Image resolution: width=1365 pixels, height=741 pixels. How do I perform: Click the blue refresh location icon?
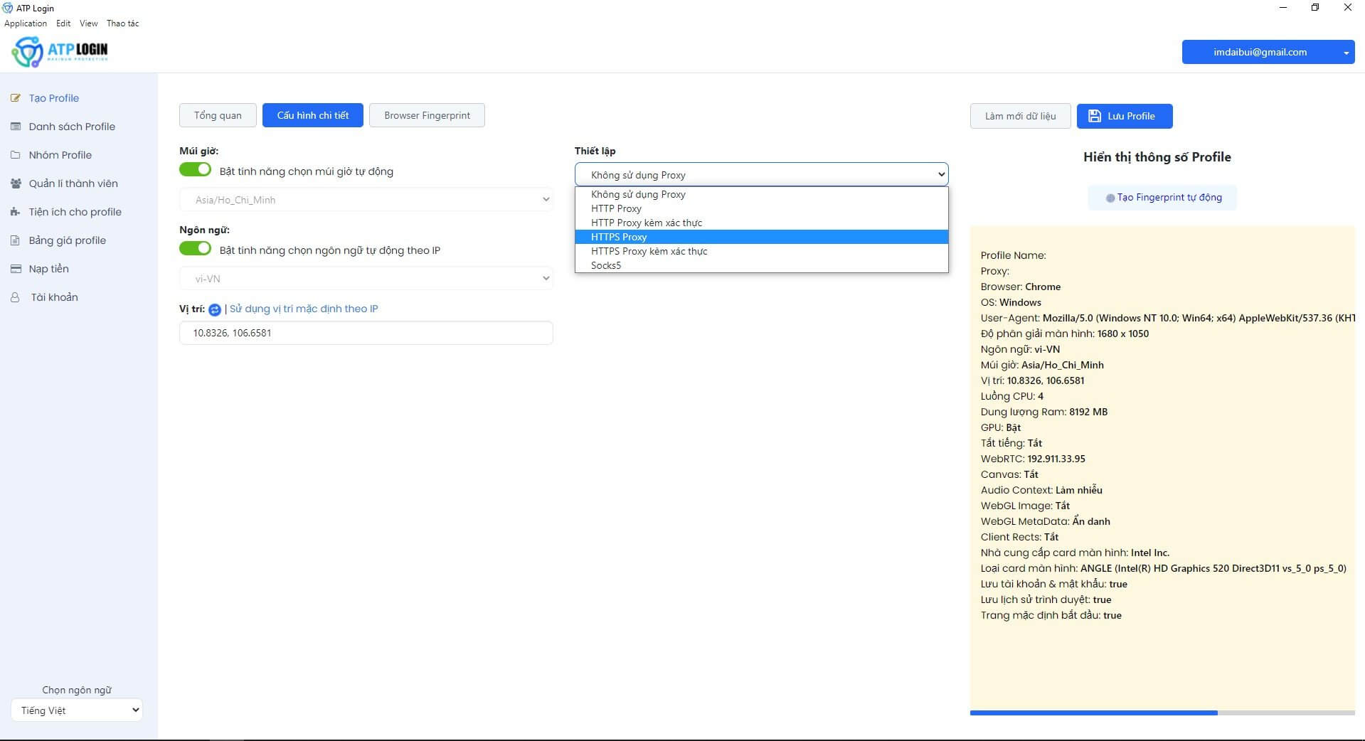[x=215, y=309]
